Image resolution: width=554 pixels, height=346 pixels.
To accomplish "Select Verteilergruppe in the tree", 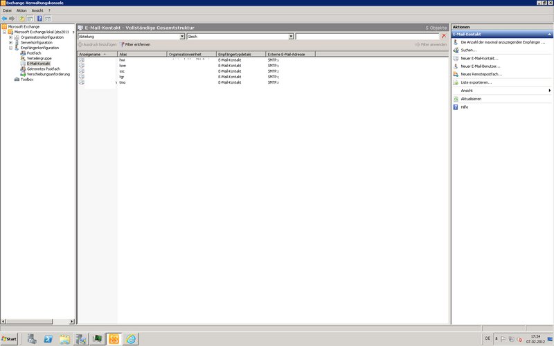I will click(39, 58).
